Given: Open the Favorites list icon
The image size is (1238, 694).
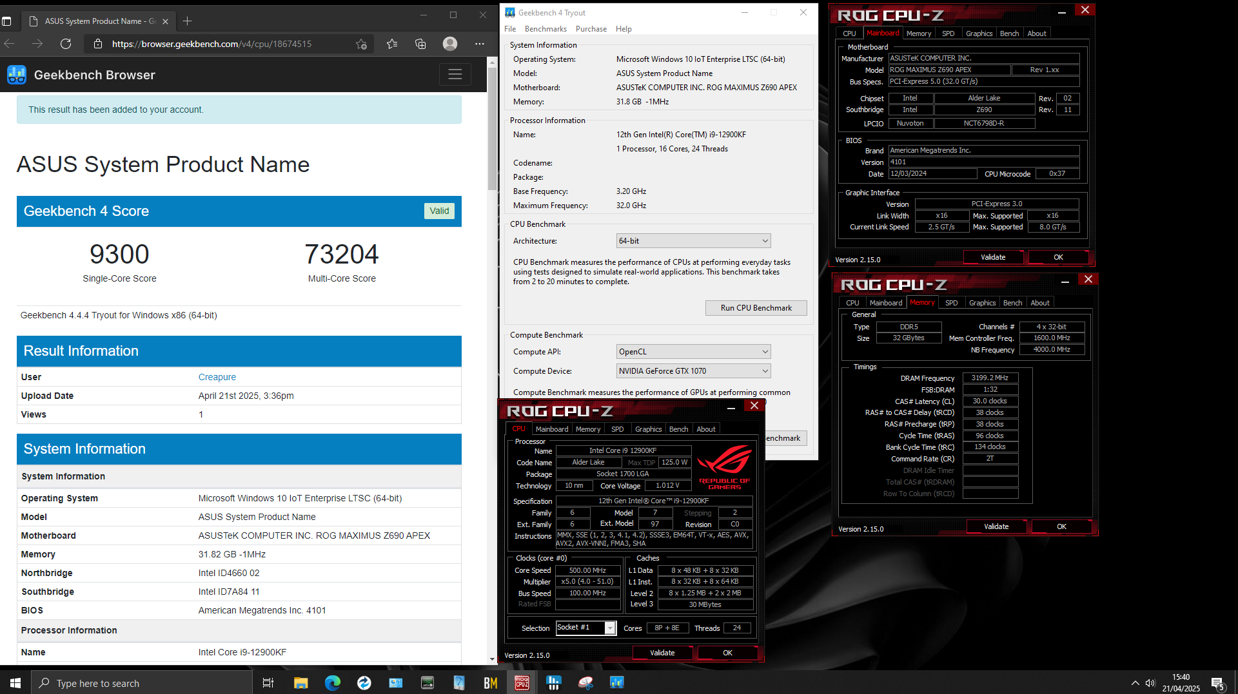Looking at the screenshot, I should point(392,44).
